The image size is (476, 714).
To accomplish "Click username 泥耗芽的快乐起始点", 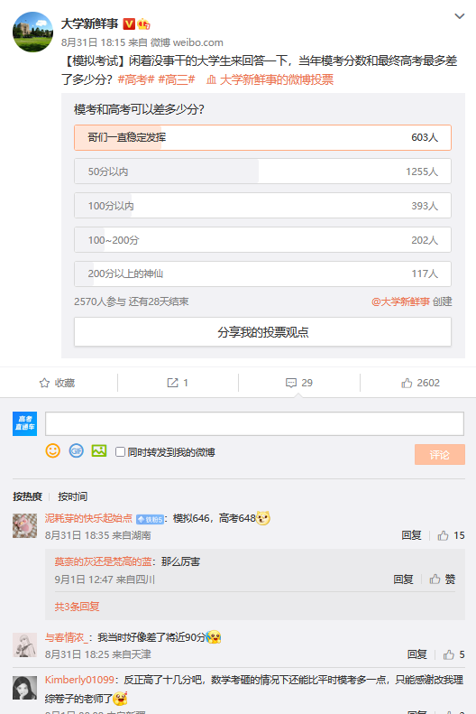I will 88,518.
